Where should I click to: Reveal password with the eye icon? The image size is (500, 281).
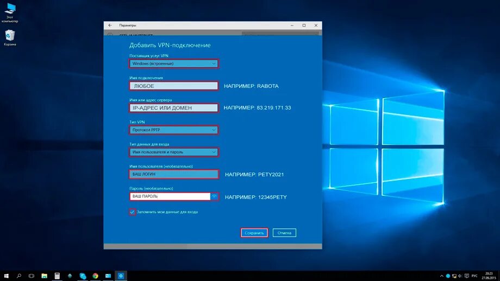(214, 196)
